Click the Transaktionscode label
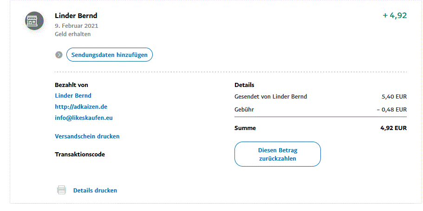The image size is (423, 211). tap(80, 154)
